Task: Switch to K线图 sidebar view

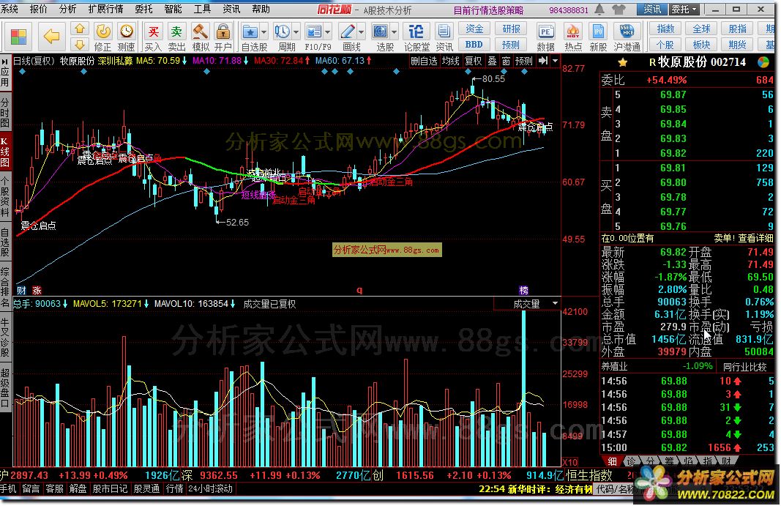Action: (x=5, y=152)
